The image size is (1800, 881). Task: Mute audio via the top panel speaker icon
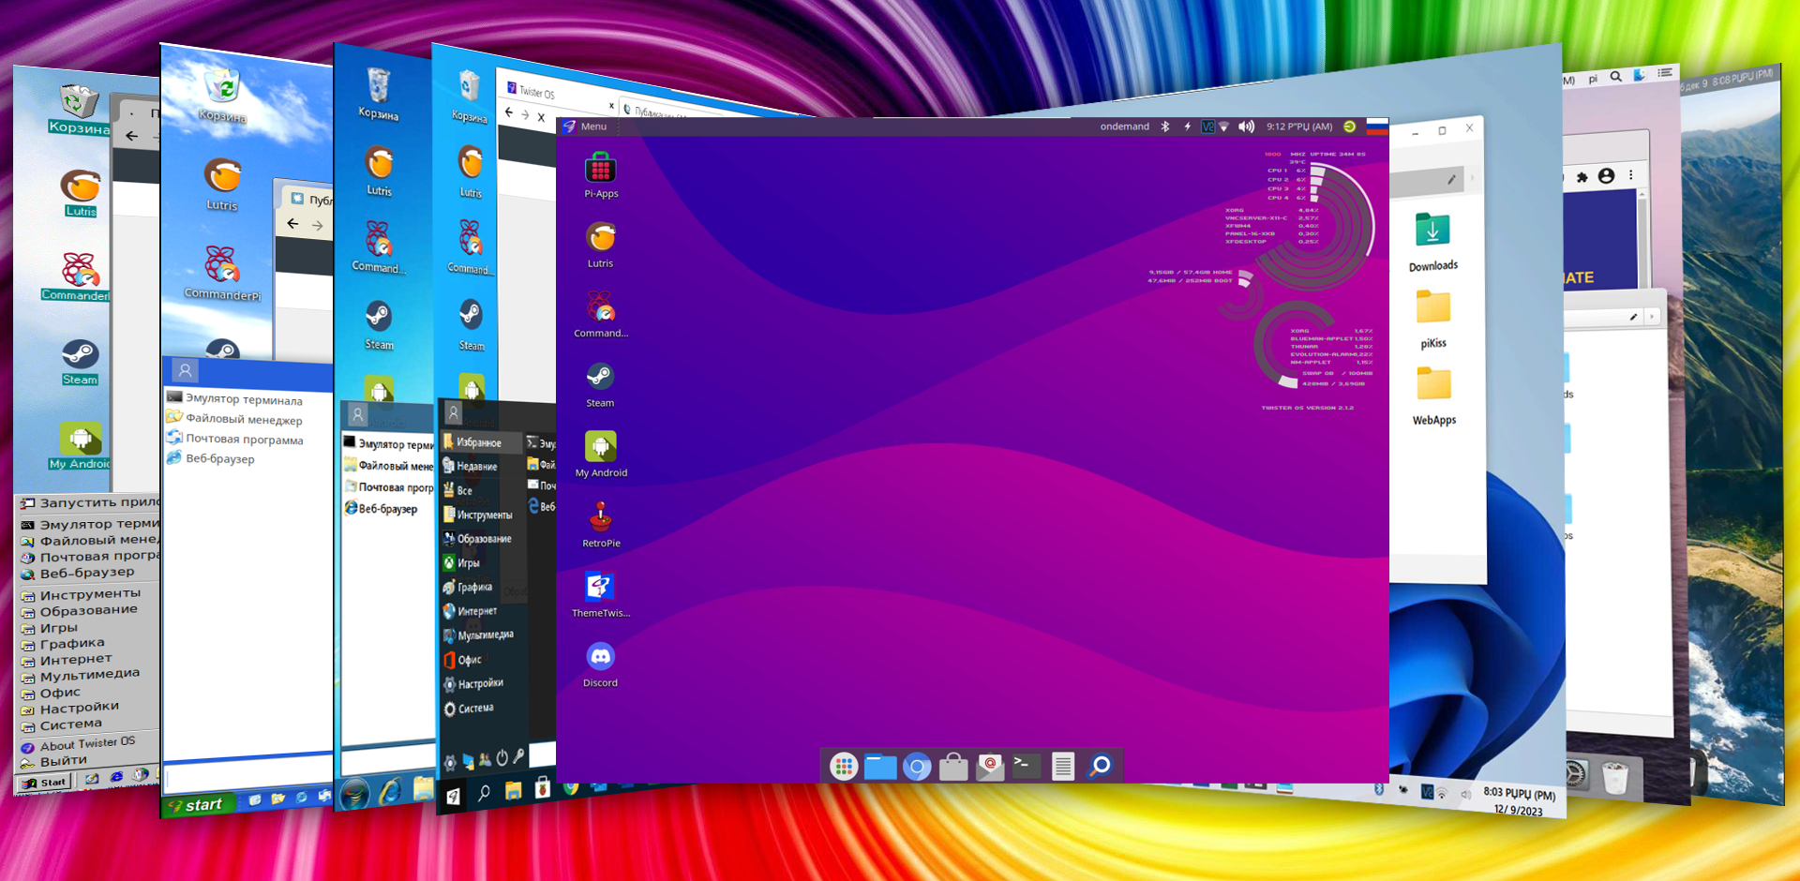point(1246,126)
